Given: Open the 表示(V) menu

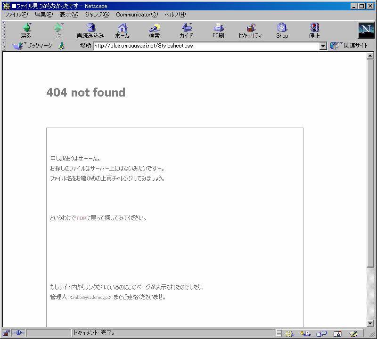Looking at the screenshot, I should point(69,15).
